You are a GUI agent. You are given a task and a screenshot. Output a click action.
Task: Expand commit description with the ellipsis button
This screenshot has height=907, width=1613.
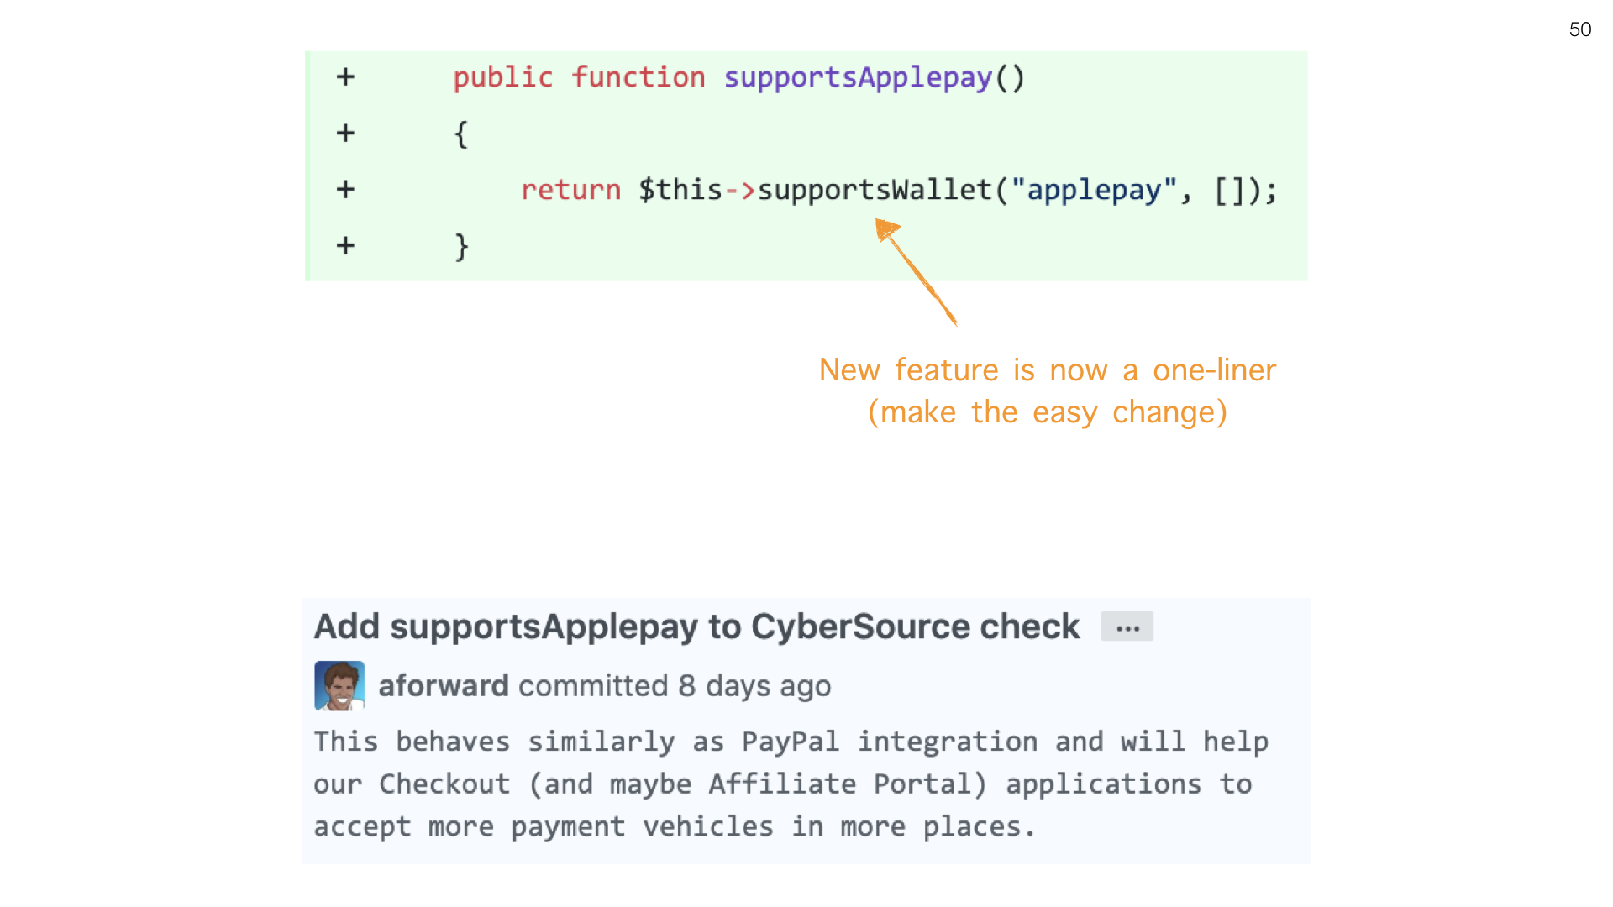[1127, 627]
